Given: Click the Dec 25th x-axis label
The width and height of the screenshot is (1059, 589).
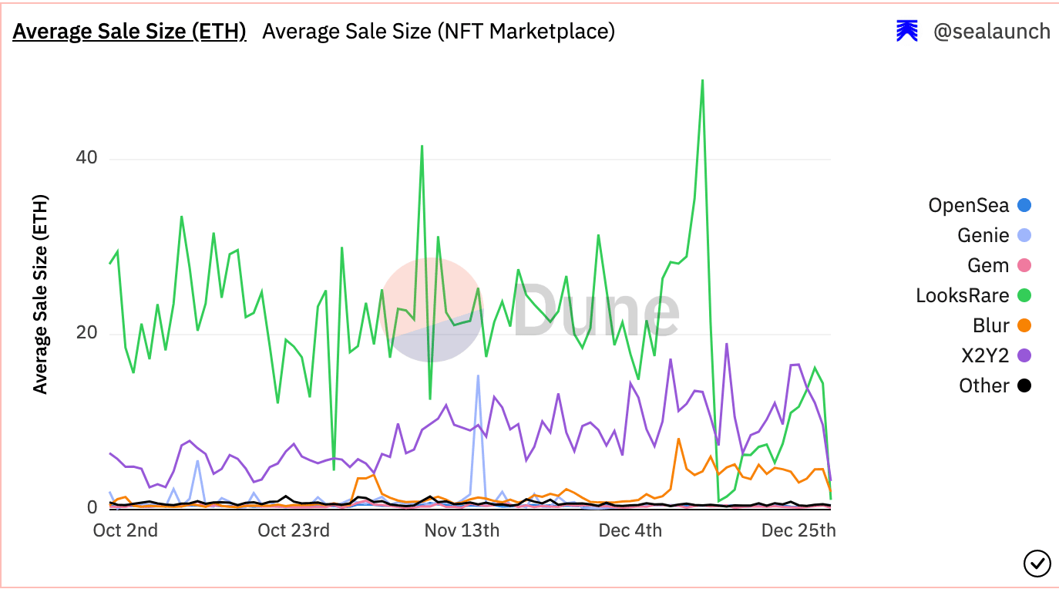Looking at the screenshot, I should click(x=798, y=530).
